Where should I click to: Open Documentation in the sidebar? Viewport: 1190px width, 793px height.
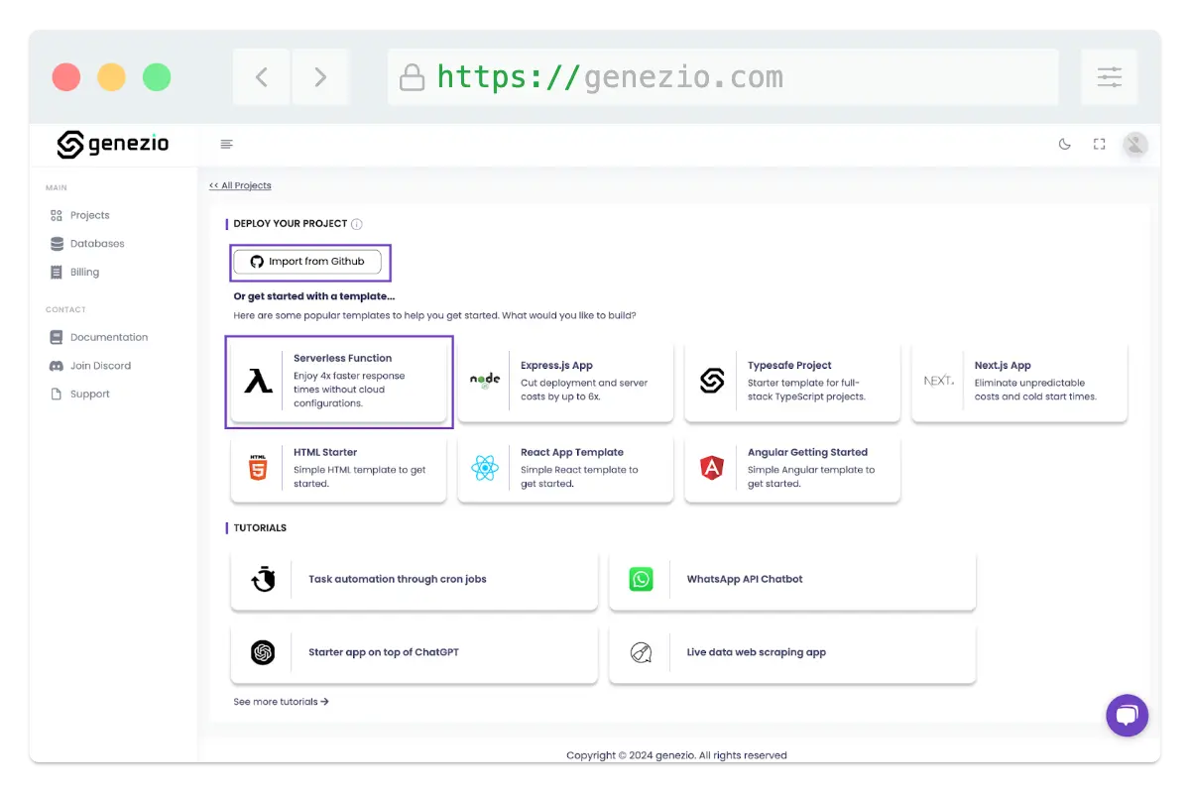click(99, 338)
